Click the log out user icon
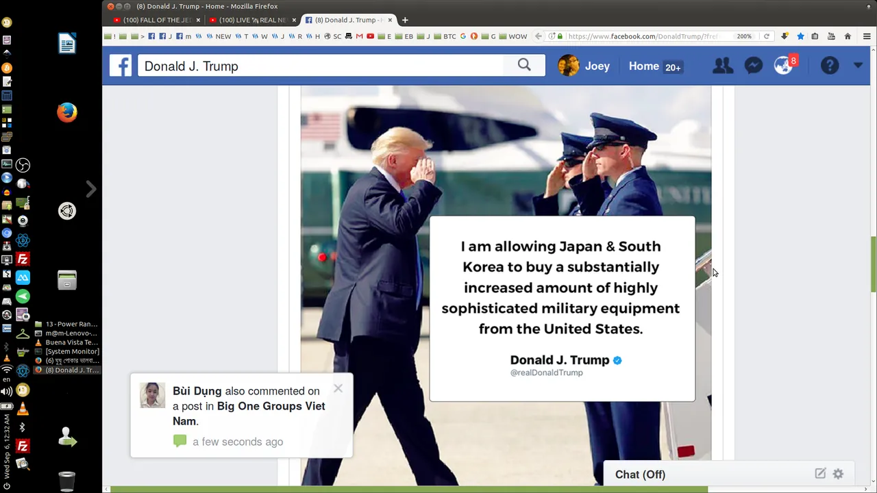Screen dimensions: 877x493 coord(67,437)
